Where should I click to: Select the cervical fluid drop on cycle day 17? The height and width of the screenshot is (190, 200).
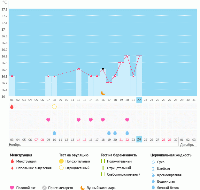[x=109, y=133]
